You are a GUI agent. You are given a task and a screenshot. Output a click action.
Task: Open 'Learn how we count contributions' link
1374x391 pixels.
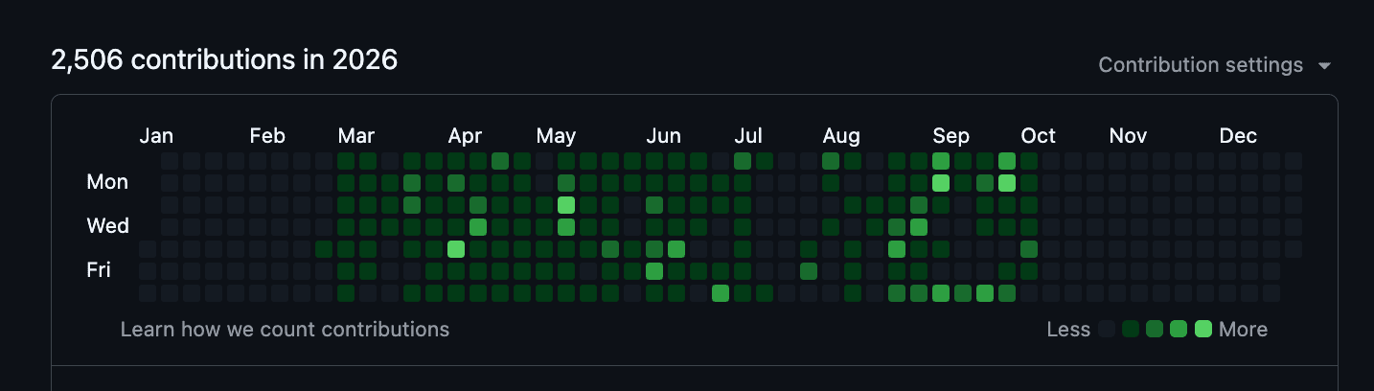click(x=285, y=330)
